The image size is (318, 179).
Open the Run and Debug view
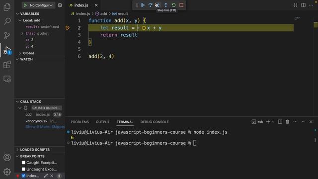[7, 50]
